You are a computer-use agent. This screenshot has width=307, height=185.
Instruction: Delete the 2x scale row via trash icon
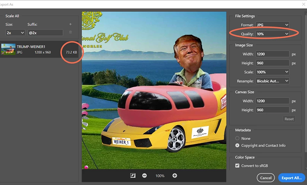pyautogui.click(x=71, y=32)
